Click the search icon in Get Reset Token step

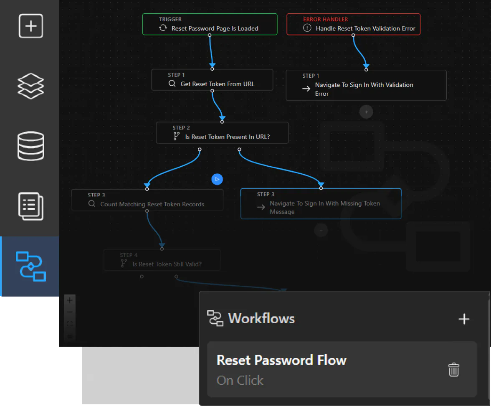pyautogui.click(x=172, y=84)
